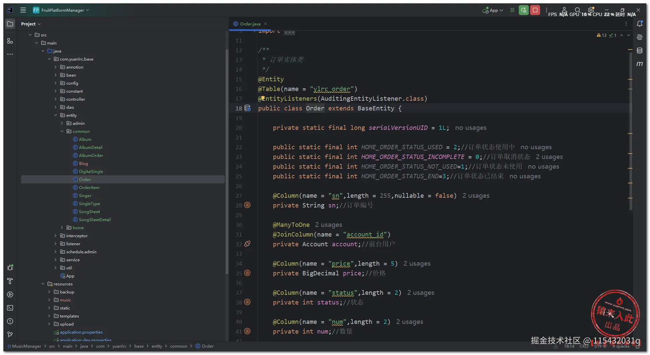
Task: Click the gutter icon on line 28
Action: (x=247, y=205)
